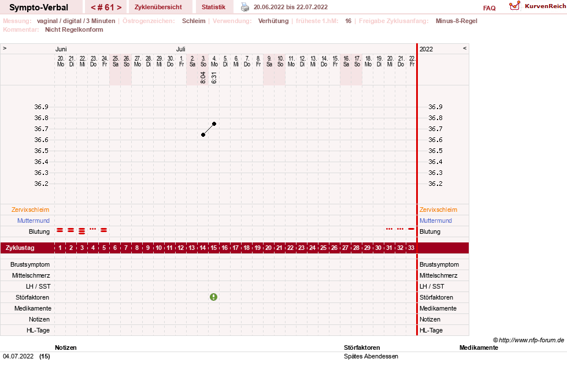Click spotting marker on cycle day 4
The height and width of the screenshot is (370, 567).
[x=93, y=229]
